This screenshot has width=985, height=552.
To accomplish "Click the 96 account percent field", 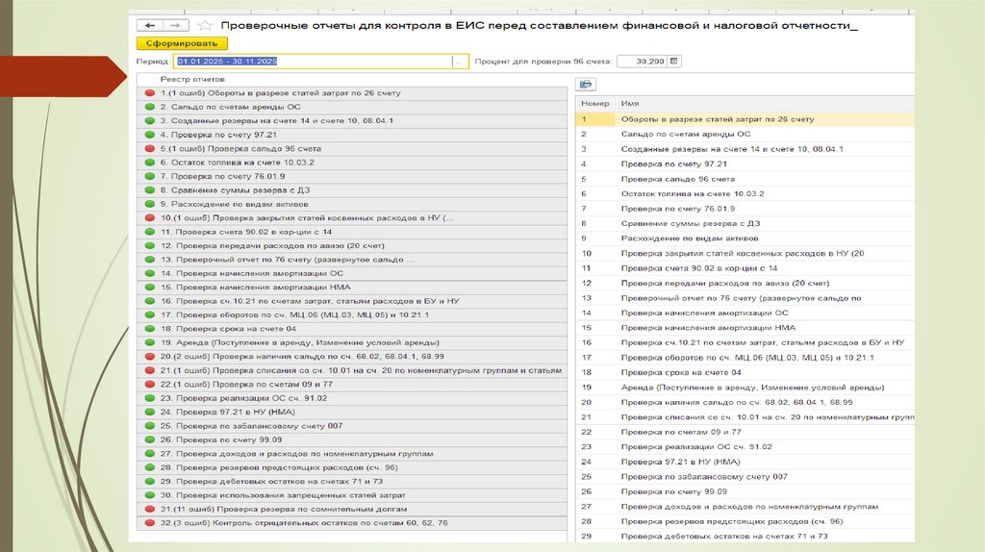I will coord(642,62).
